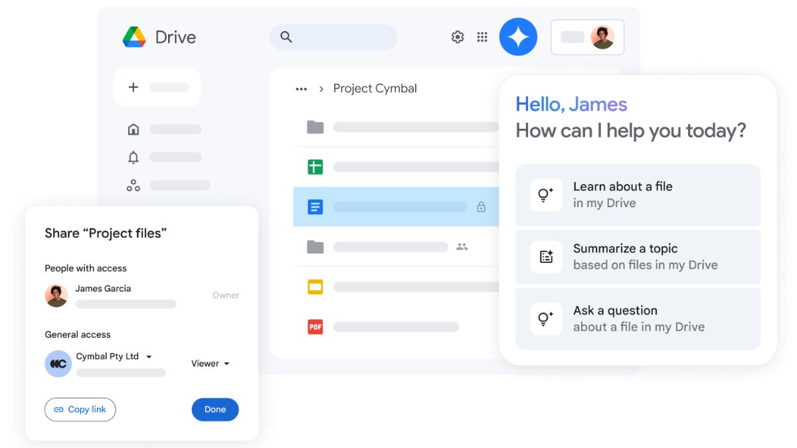Click inside the Drive search field
The image size is (797, 448).
coord(332,37)
